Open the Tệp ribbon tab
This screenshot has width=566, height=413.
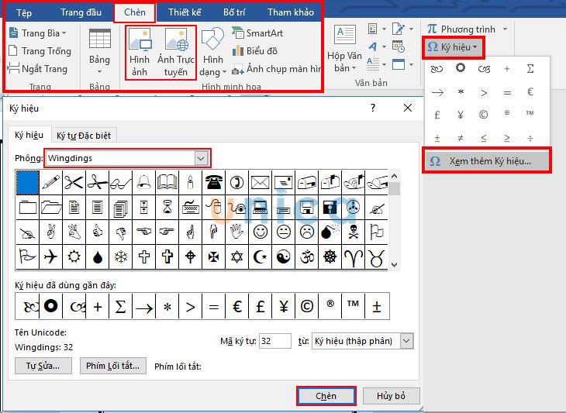[24, 13]
